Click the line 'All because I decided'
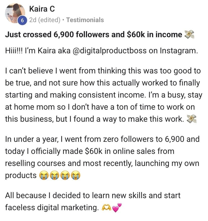This screenshot has width=208, height=221. pyautogui.click(x=93, y=196)
